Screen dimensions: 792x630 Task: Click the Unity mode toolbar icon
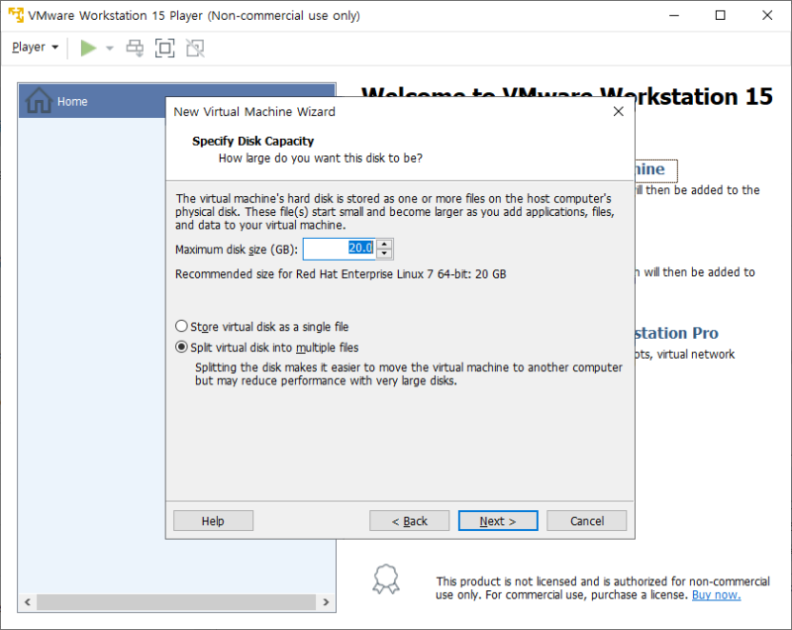[x=194, y=47]
